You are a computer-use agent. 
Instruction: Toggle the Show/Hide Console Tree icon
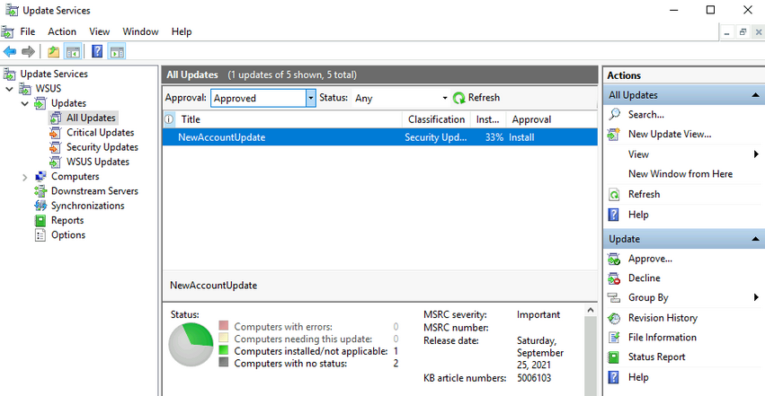pyautogui.click(x=73, y=51)
